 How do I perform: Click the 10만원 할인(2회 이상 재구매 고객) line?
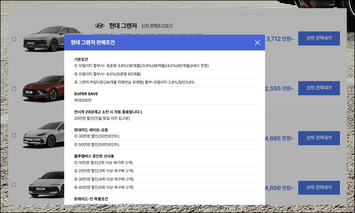[104, 162]
